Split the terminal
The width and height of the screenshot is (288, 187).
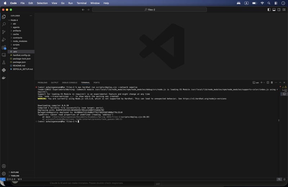pos(268,83)
